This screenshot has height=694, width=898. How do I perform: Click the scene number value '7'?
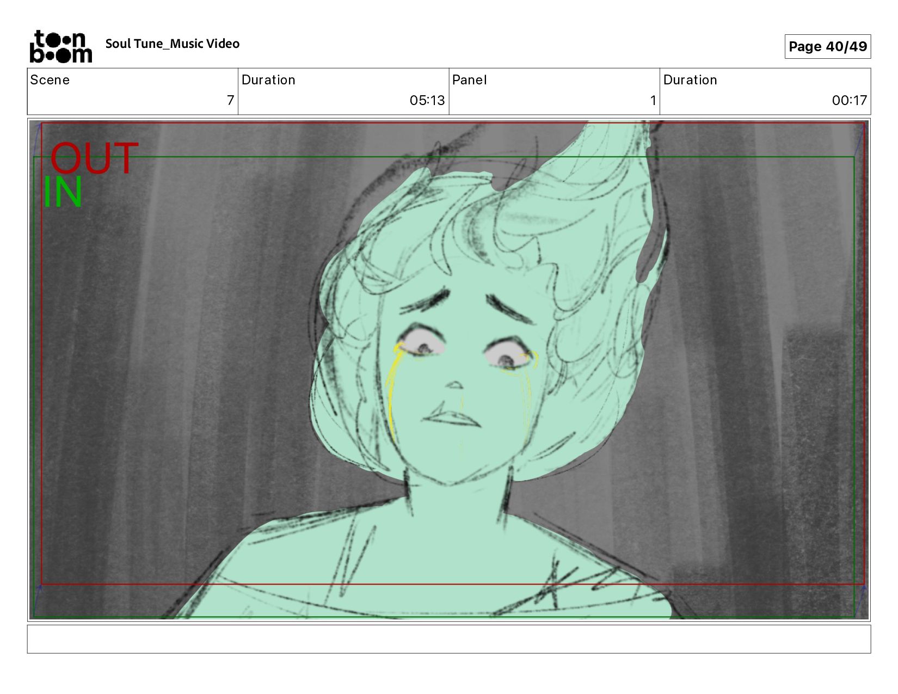[230, 100]
